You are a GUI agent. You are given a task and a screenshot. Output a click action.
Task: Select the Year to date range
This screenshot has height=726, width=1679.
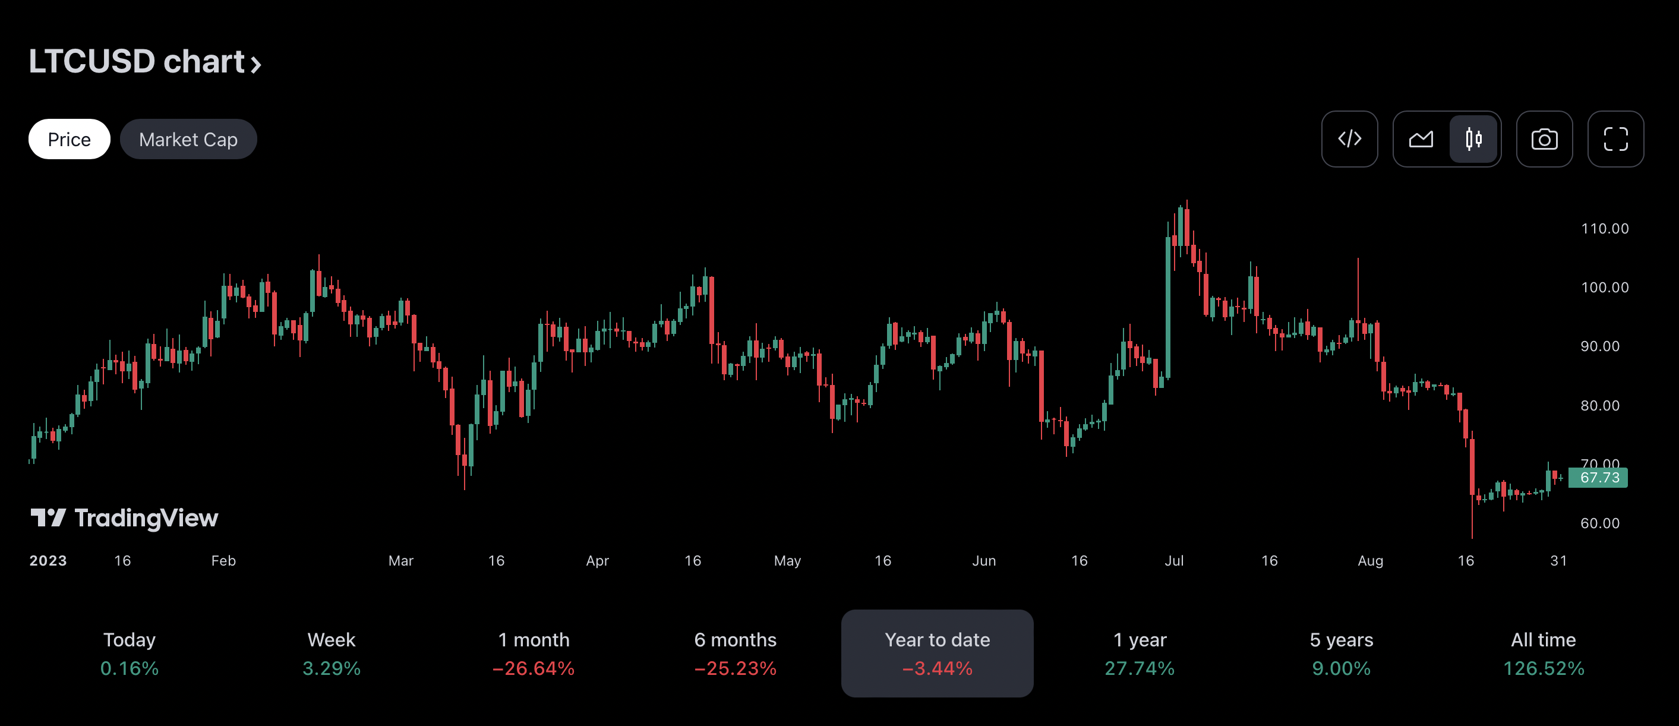coord(936,653)
